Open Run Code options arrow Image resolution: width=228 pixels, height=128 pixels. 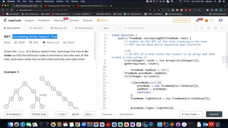tap(199, 114)
